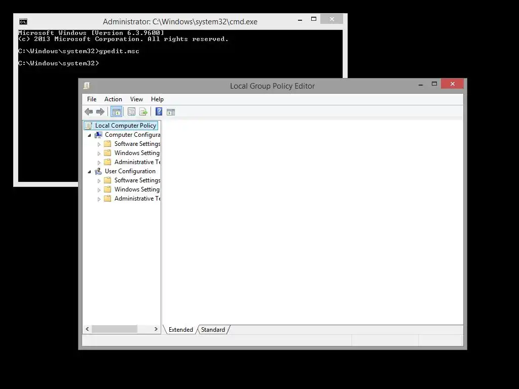The width and height of the screenshot is (519, 389).
Task: Click folder icon of Windows Settings under User Configuration
Action: coord(107,189)
